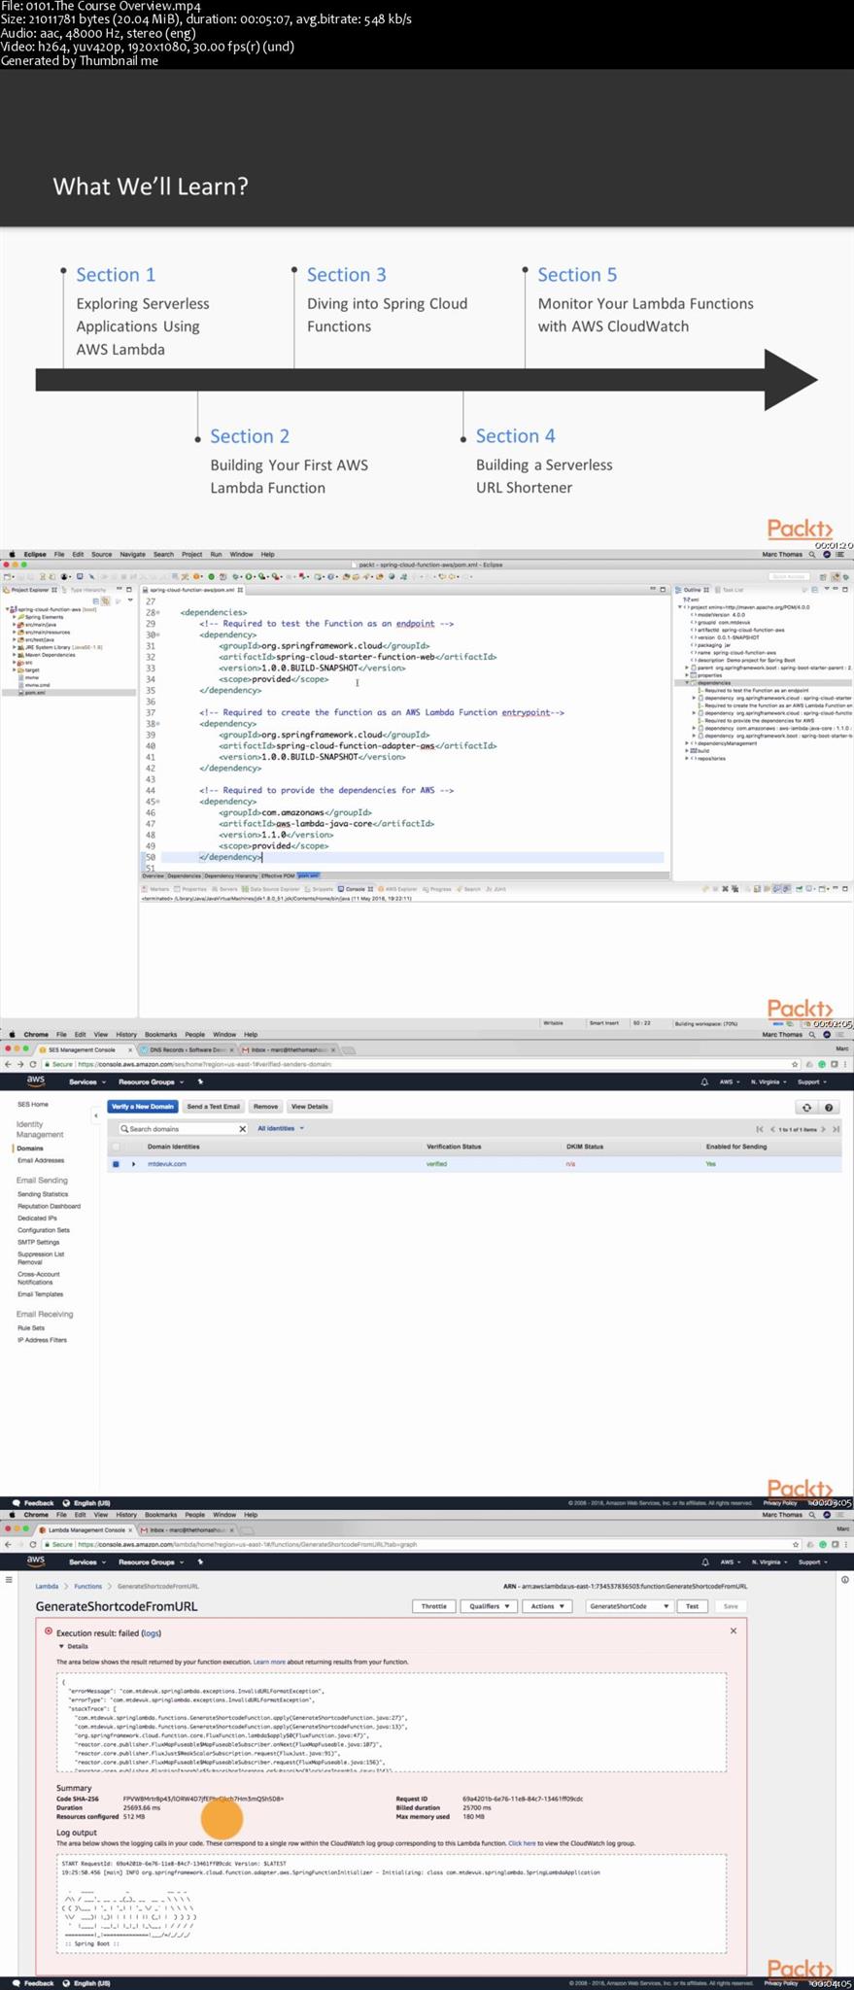Viewport: 854px width, 1990px height.
Task: Click the refresh icon in SES console
Action: click(805, 1107)
